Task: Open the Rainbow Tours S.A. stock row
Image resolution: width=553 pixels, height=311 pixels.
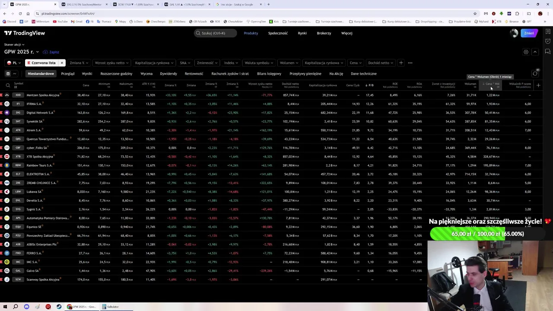Action: 271,165
